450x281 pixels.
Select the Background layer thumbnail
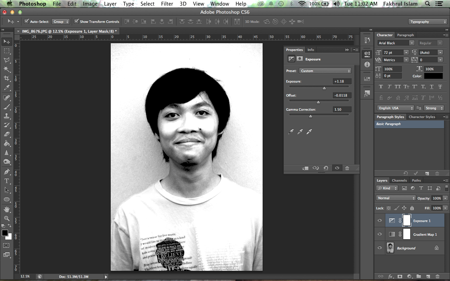click(390, 248)
